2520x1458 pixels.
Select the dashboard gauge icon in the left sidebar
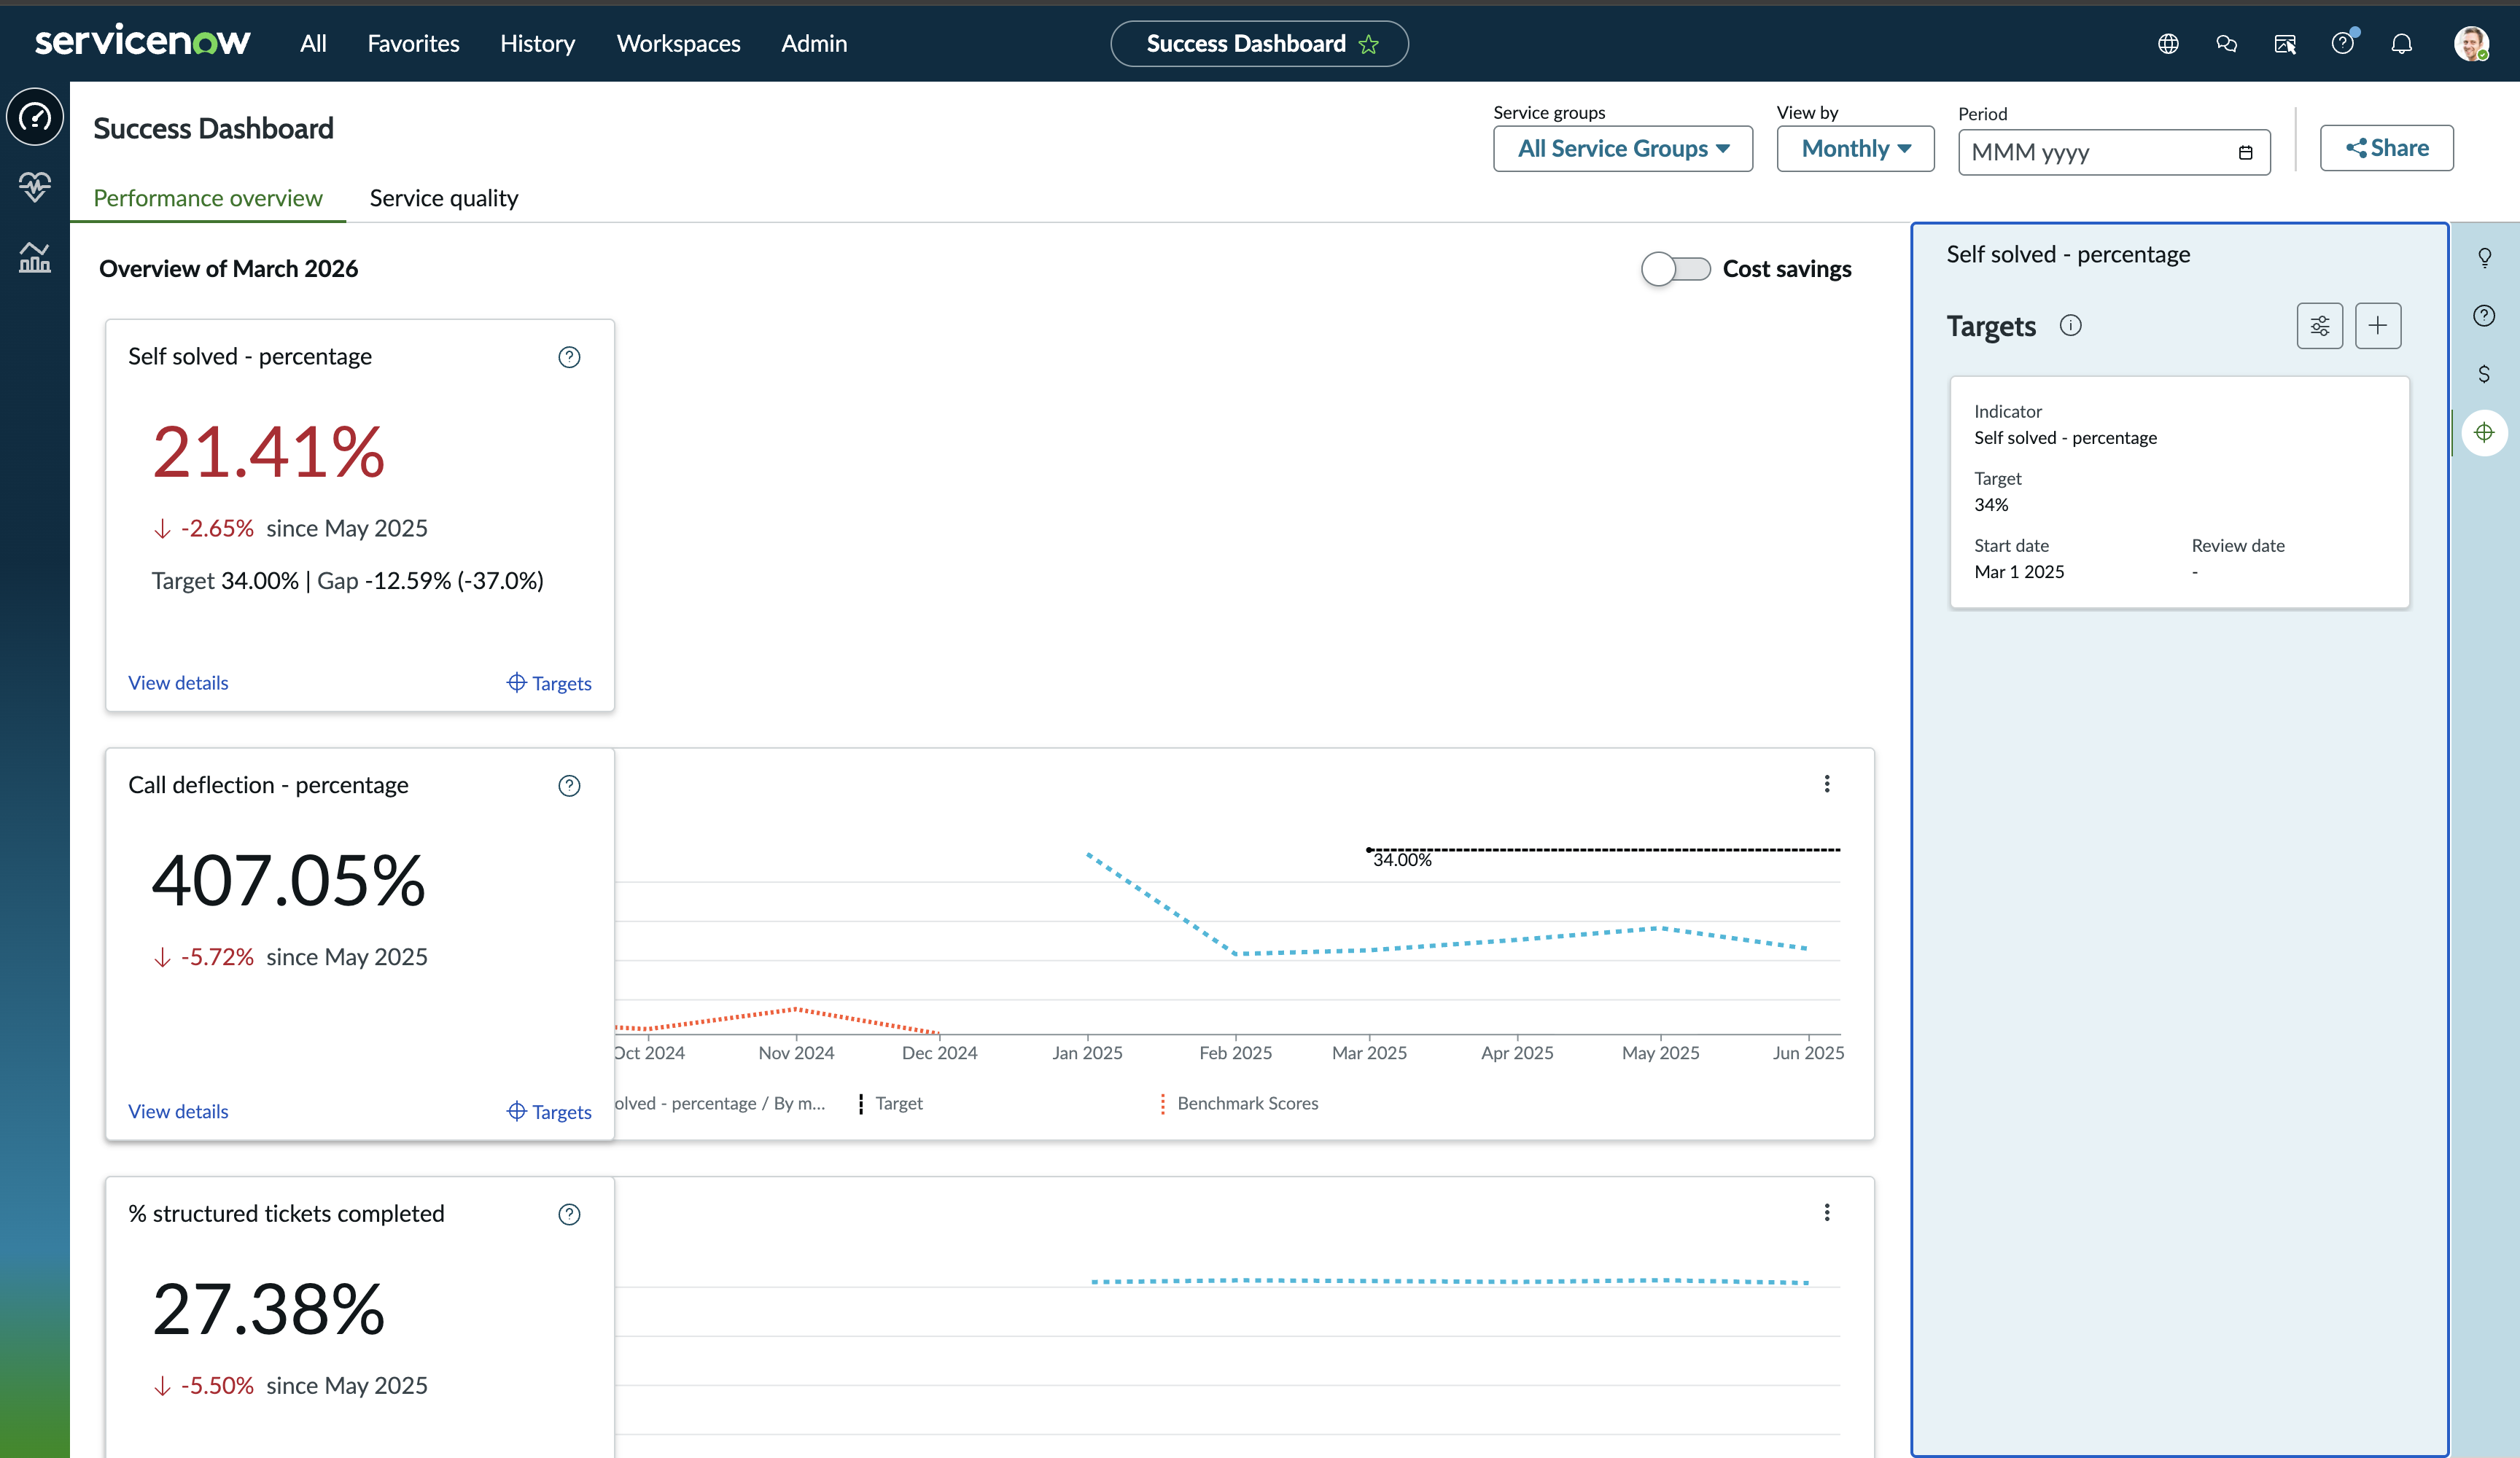click(x=35, y=117)
